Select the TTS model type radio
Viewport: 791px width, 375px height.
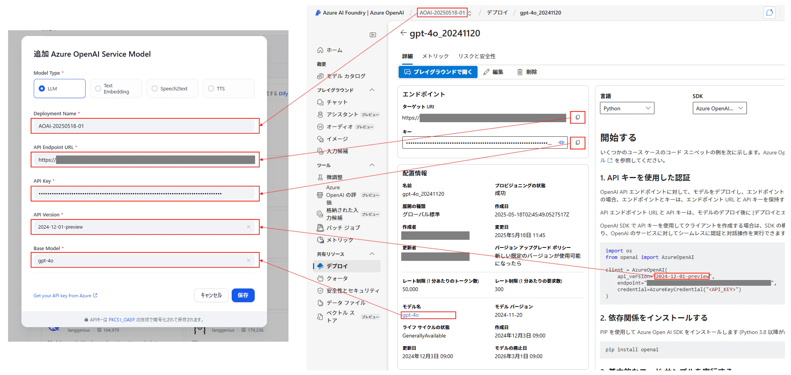pos(211,88)
